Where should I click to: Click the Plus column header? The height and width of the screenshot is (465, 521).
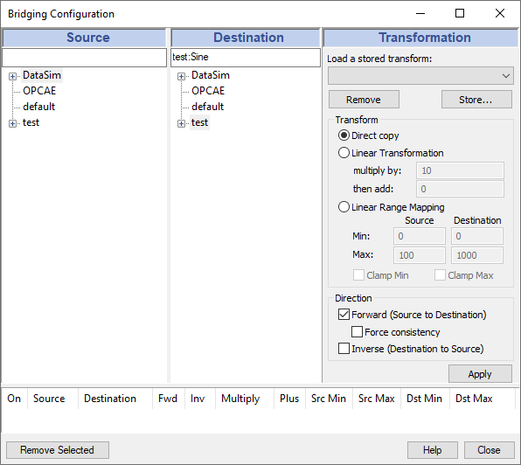289,399
